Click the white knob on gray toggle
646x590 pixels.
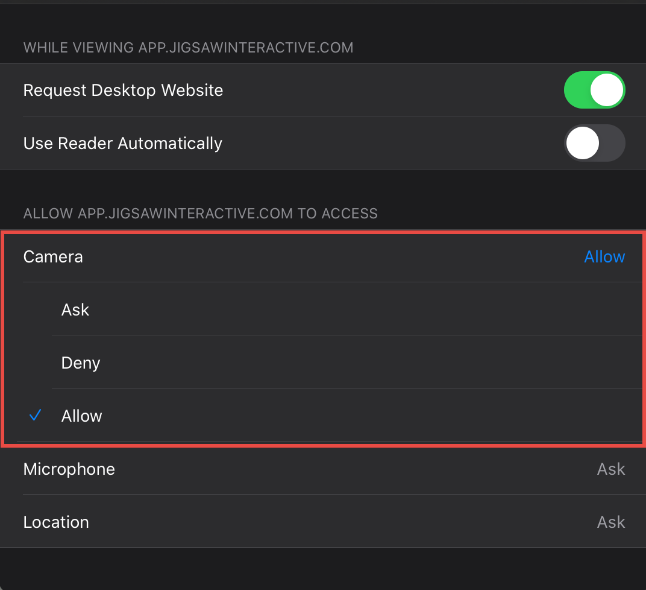(x=582, y=144)
